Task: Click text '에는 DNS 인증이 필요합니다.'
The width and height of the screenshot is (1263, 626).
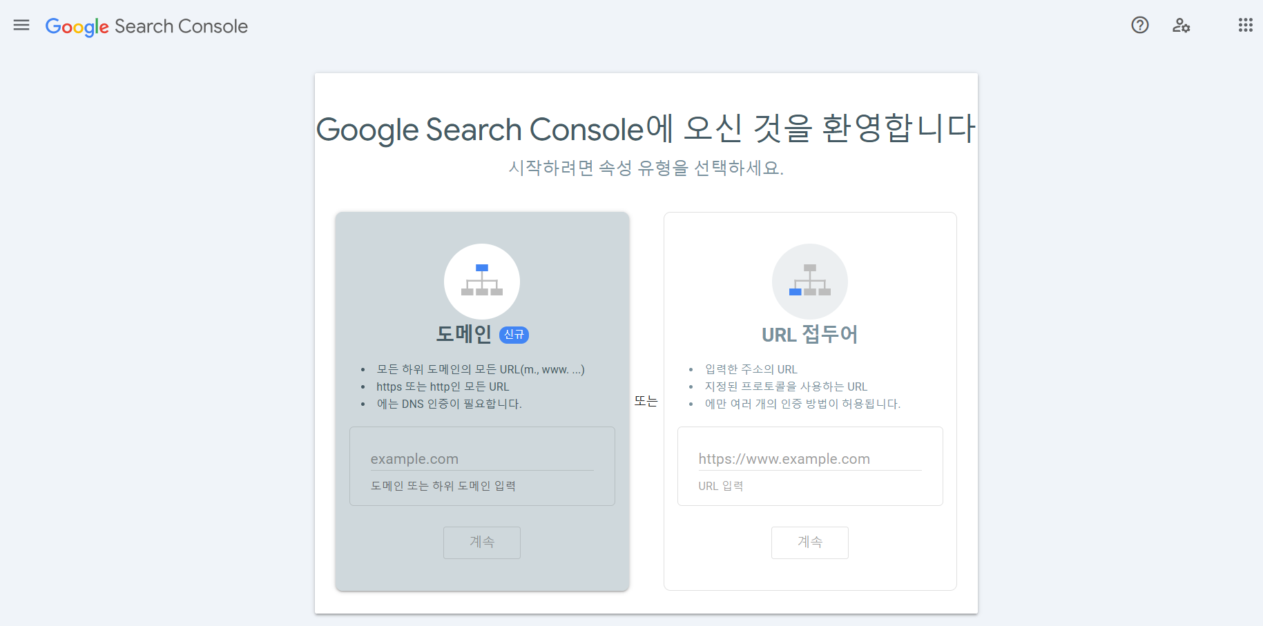Action: [449, 404]
